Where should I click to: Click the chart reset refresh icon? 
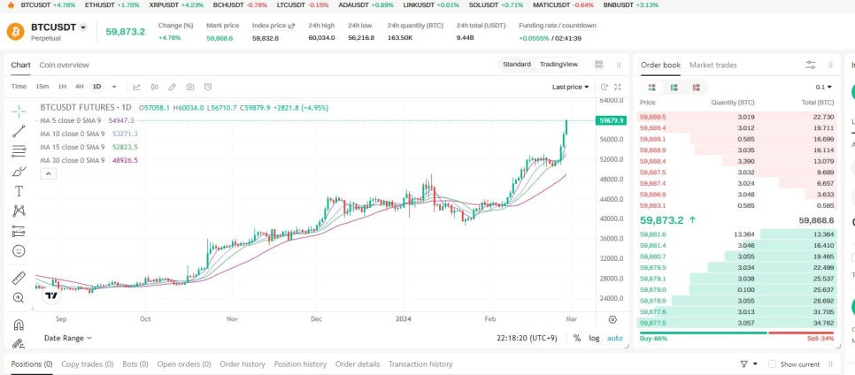pos(605,87)
